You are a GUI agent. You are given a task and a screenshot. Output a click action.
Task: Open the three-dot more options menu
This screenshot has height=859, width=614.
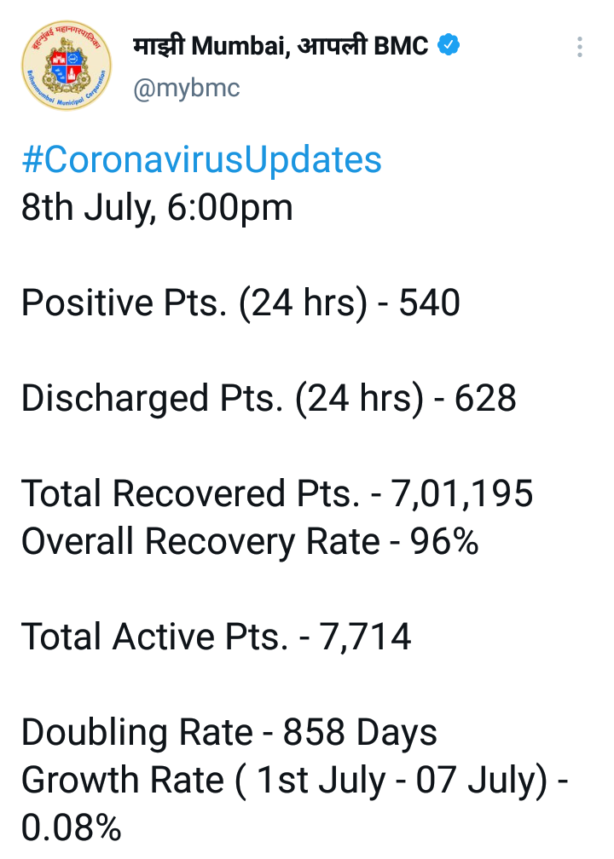pos(580,47)
